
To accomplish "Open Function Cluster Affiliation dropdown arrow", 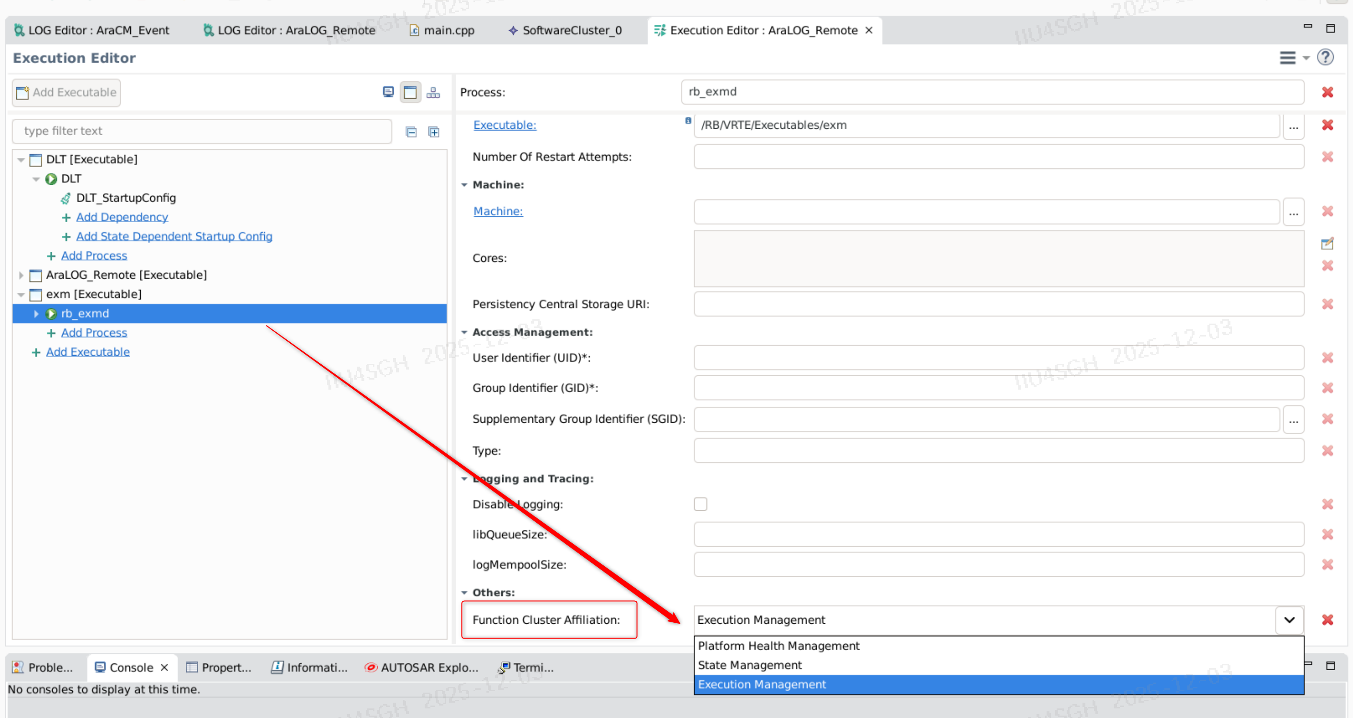I will tap(1289, 620).
